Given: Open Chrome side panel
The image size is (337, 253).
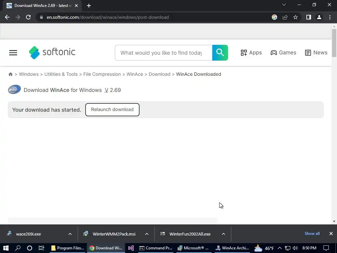Looking at the screenshot, I should (x=309, y=17).
